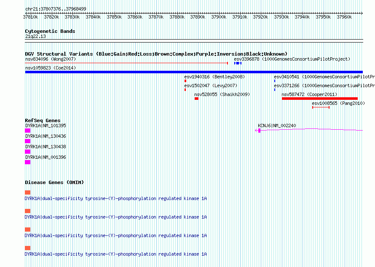Image resolution: width=375 pixels, height=267 pixels.
Task: Open esv1502047 (Levy2007) variant
Action: 211,85
